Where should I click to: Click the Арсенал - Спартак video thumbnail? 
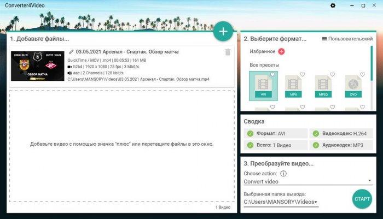tap(37, 66)
